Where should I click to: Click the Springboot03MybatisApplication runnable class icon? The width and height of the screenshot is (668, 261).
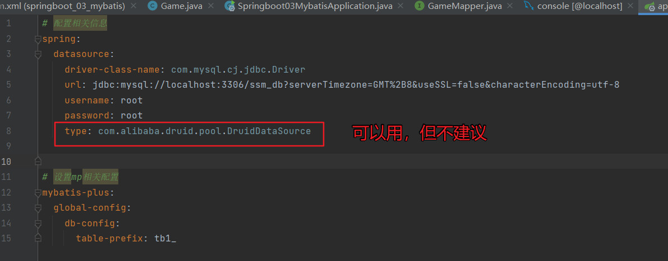point(230,6)
